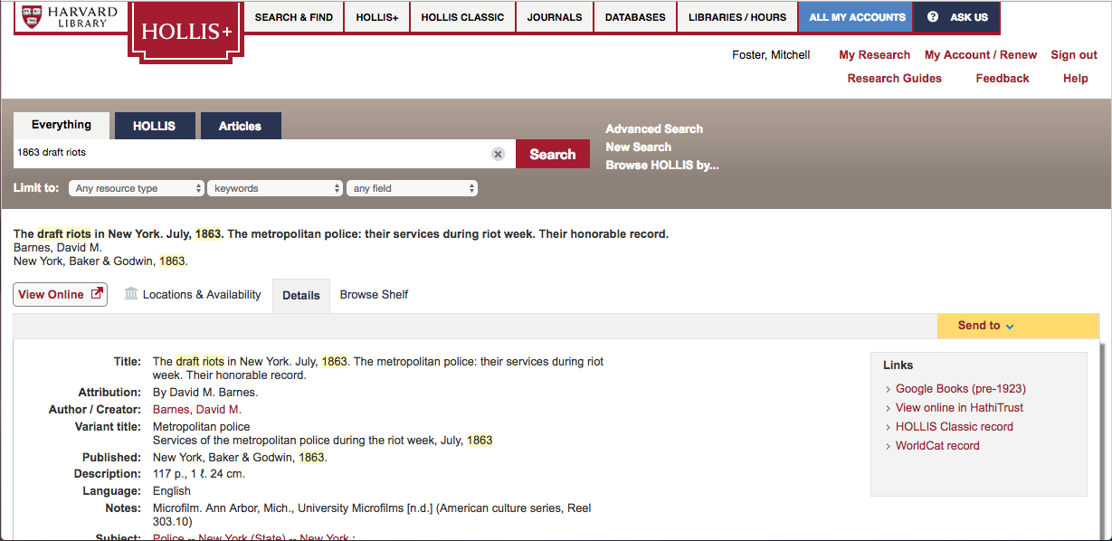Click the bold record title heading
Image resolution: width=1112 pixels, height=541 pixels.
point(341,233)
